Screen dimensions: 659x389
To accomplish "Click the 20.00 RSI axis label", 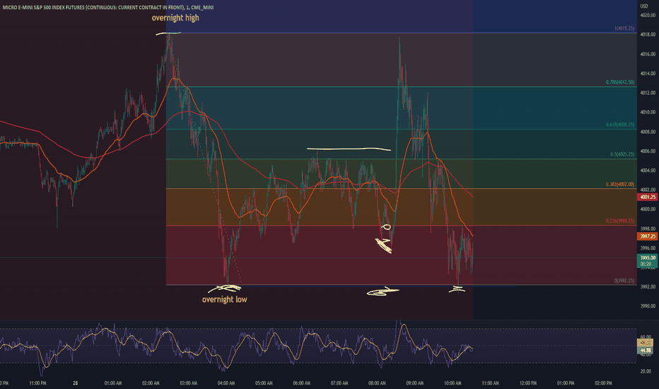I will point(646,372).
